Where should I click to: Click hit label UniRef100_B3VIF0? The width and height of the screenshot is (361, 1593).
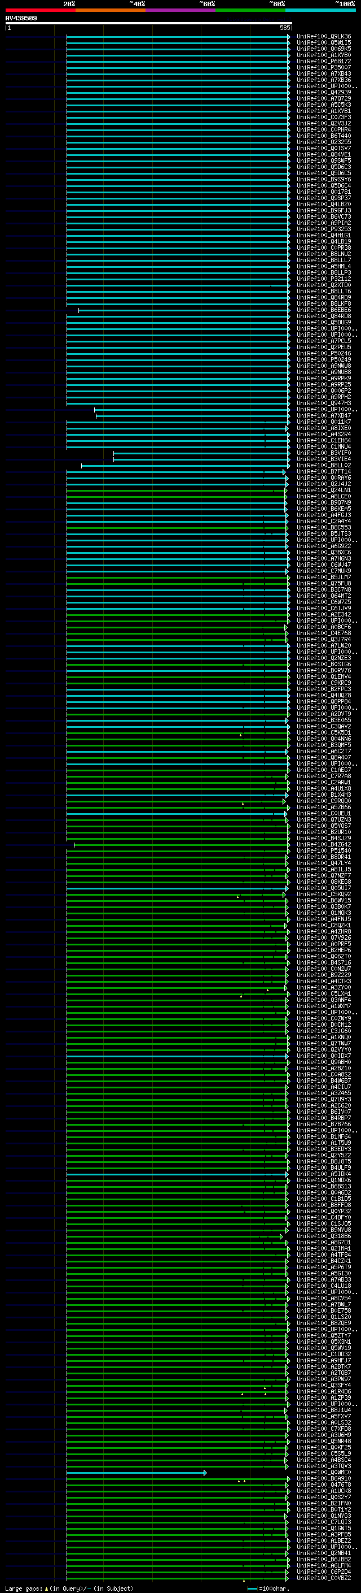(323, 453)
